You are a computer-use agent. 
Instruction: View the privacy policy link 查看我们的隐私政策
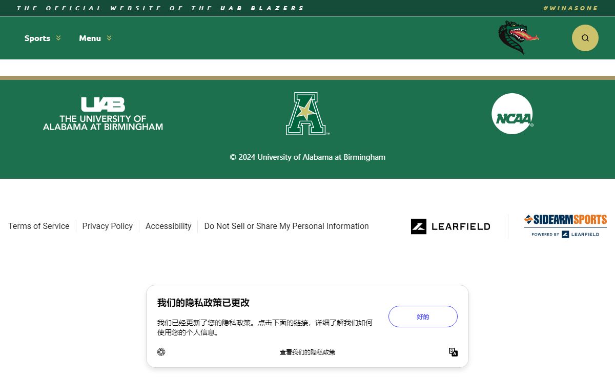pyautogui.click(x=307, y=352)
